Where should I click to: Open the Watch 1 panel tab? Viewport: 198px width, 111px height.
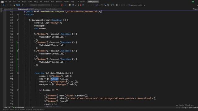click(x=23, y=110)
